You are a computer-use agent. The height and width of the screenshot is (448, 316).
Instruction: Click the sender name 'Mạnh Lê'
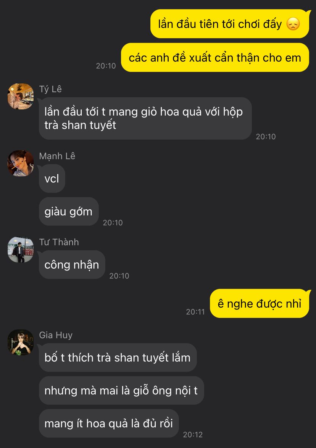57,156
